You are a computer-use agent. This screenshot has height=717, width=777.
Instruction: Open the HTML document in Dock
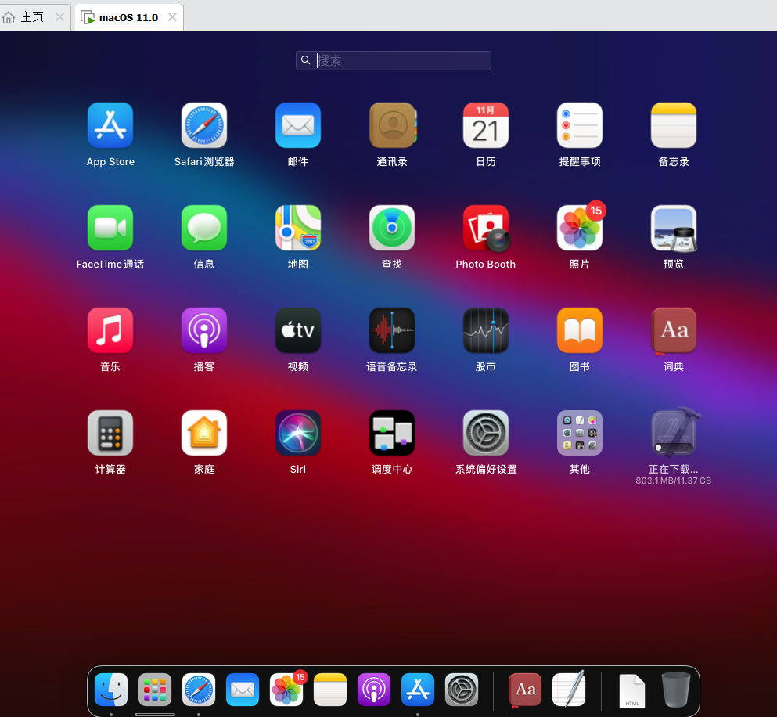pos(631,690)
